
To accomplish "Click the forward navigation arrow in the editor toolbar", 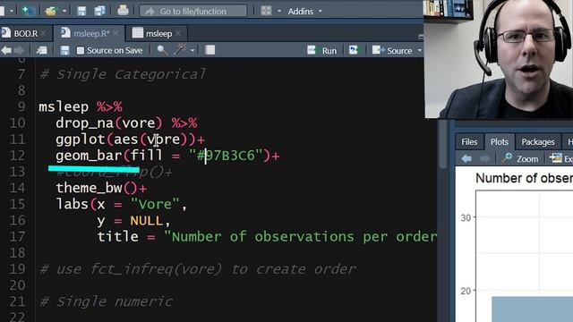I will 19,50.
